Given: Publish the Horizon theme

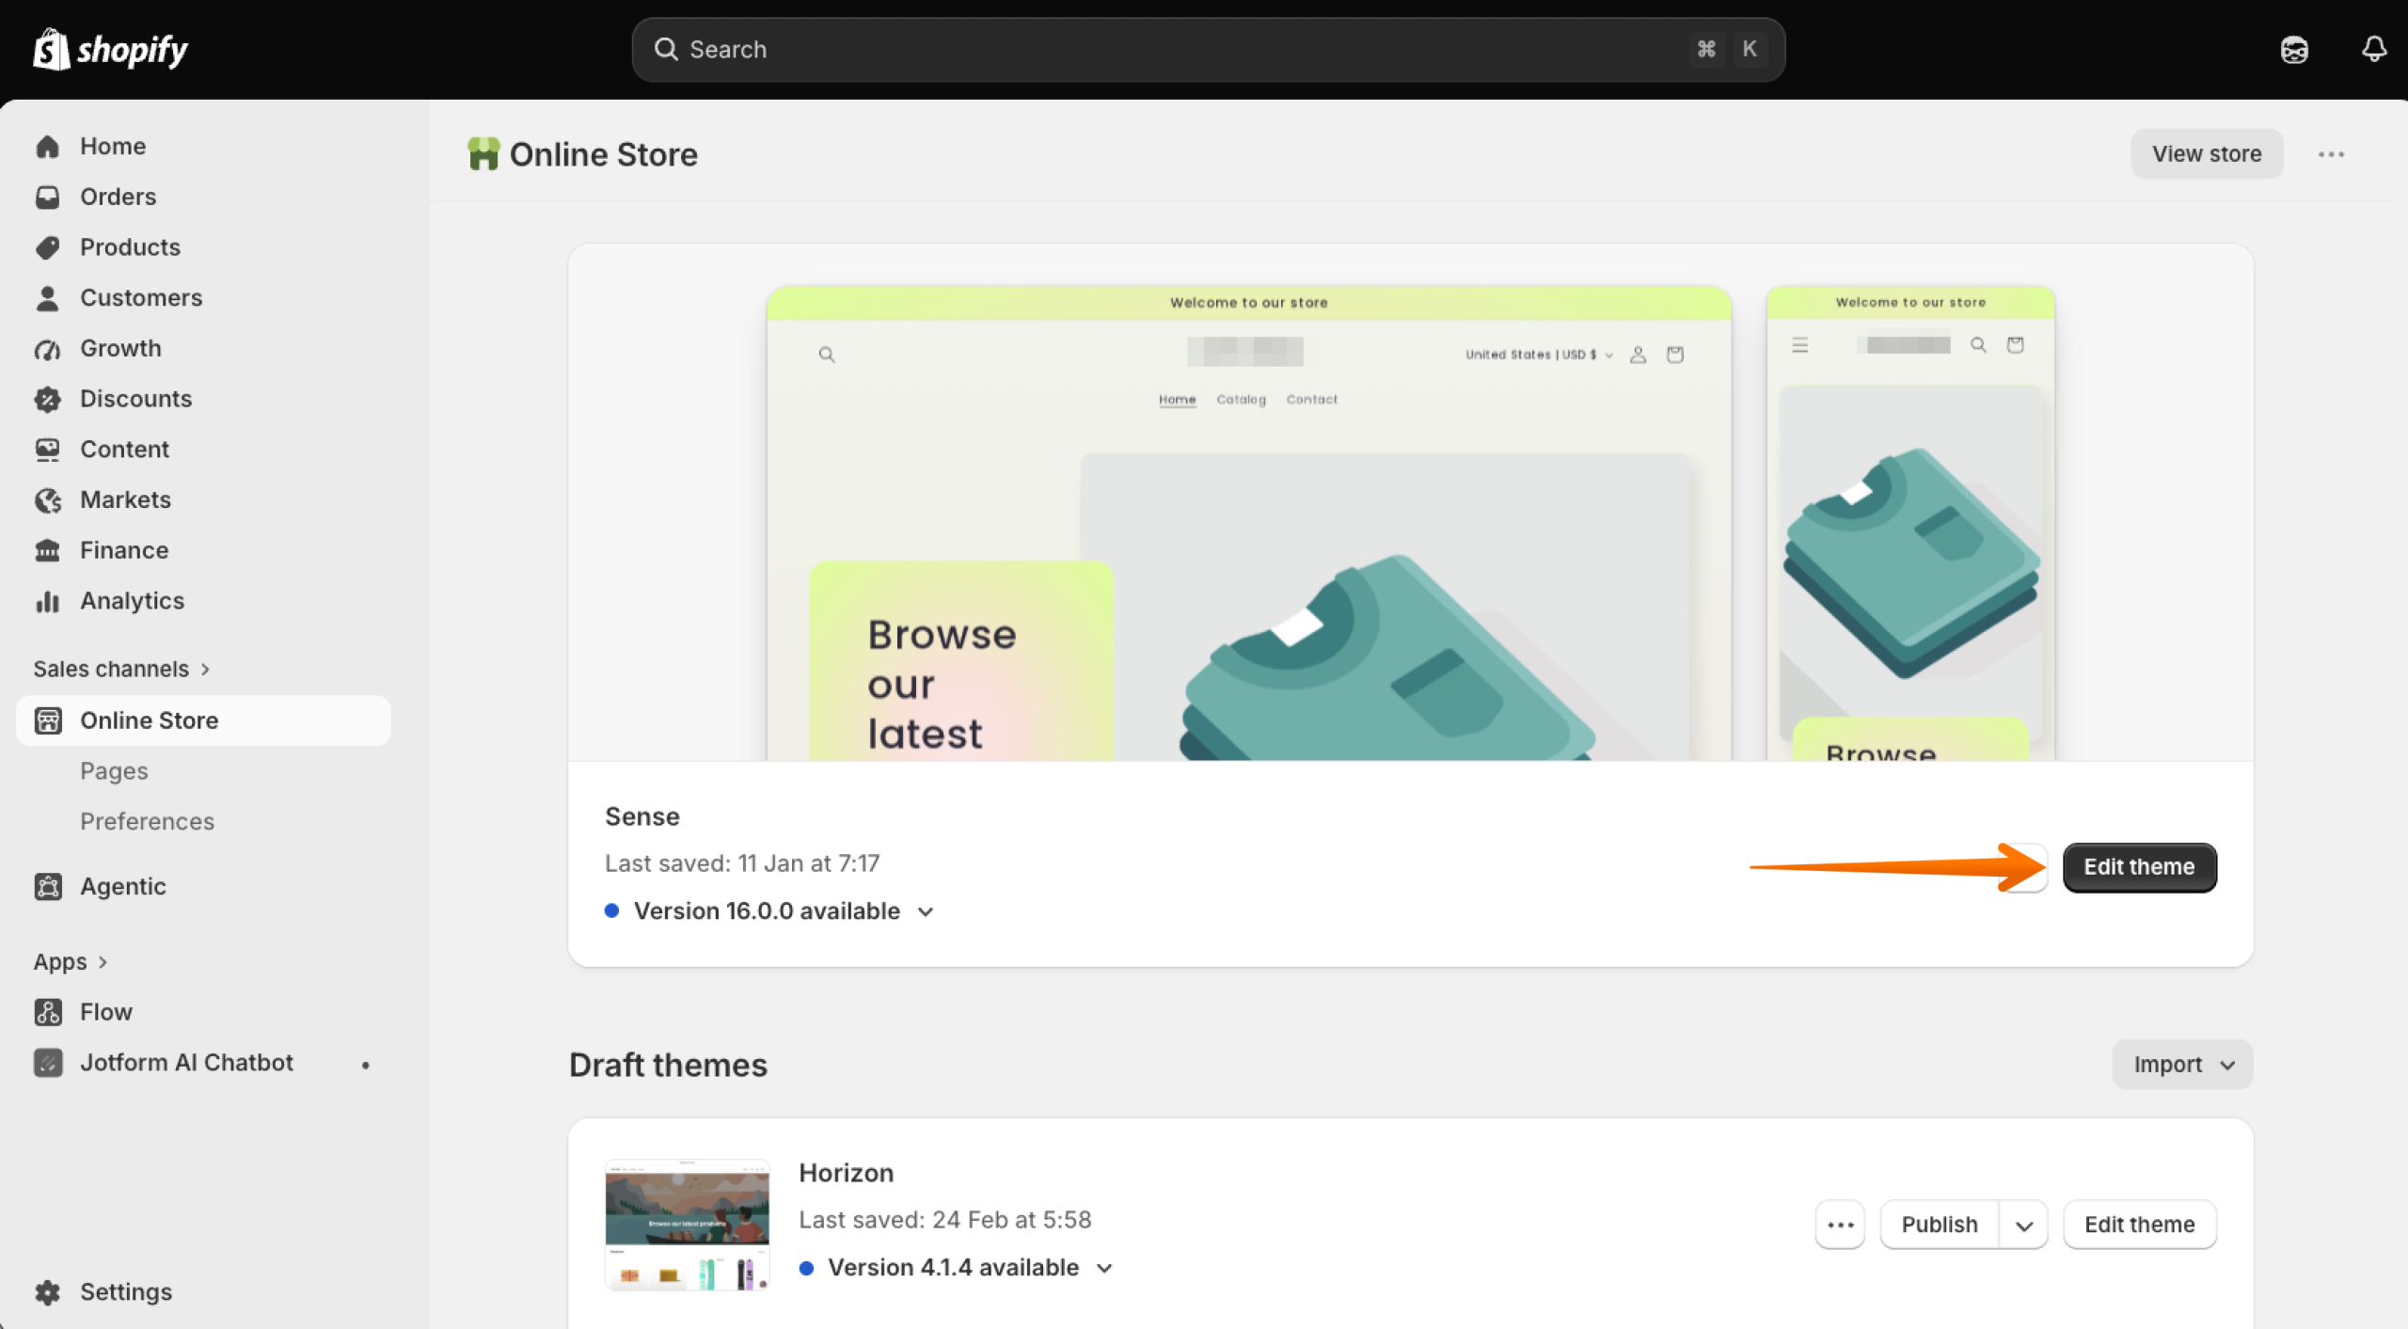Looking at the screenshot, I should click(x=1940, y=1225).
